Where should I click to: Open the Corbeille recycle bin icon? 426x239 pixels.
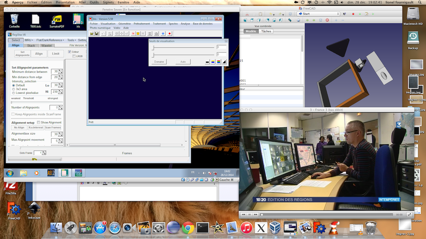(x=15, y=21)
